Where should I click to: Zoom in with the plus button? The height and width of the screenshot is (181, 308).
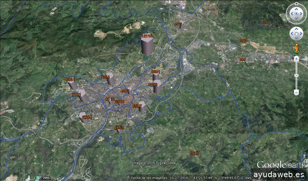click(296, 59)
